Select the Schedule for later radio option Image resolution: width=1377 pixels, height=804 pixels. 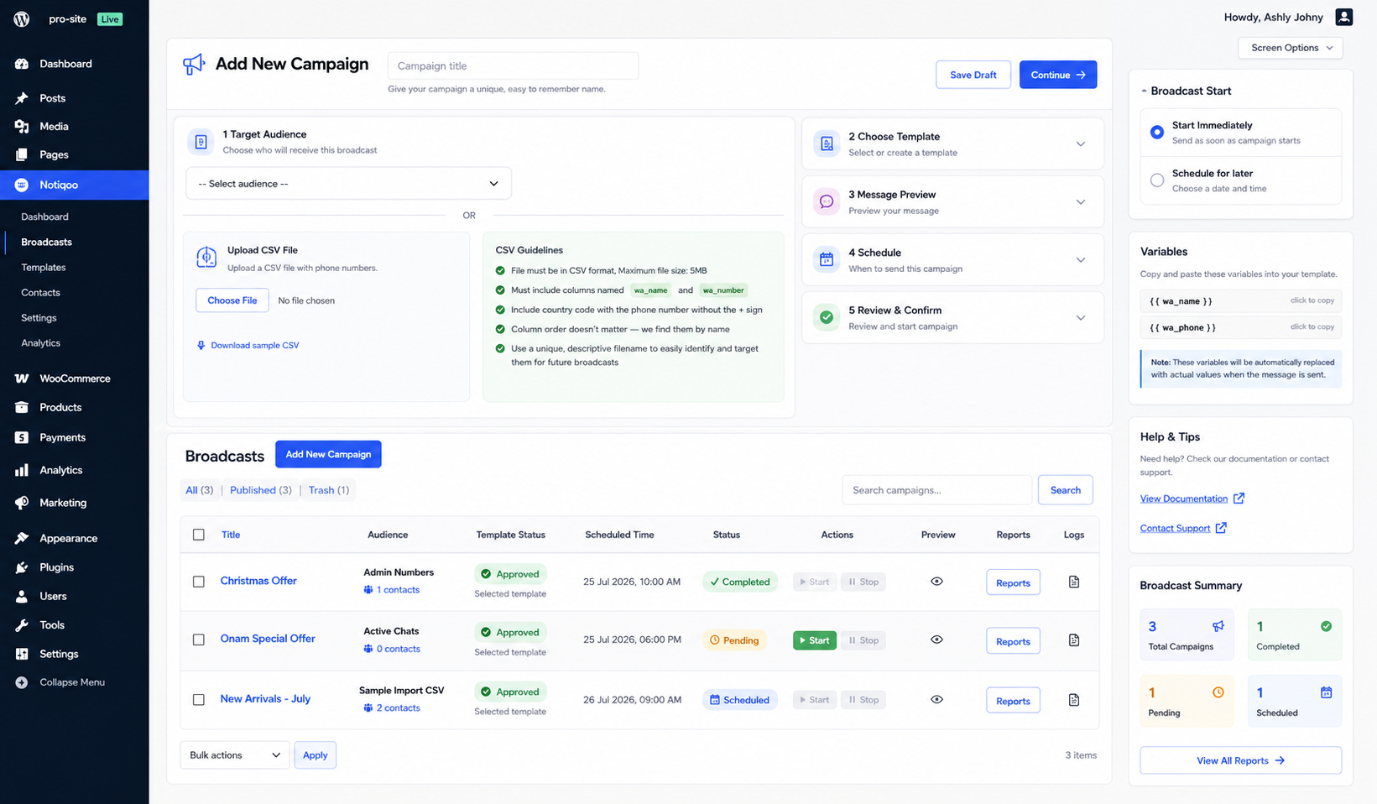pyautogui.click(x=1157, y=180)
